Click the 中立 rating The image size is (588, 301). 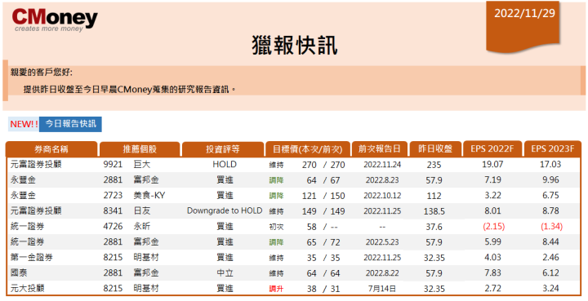(225, 273)
